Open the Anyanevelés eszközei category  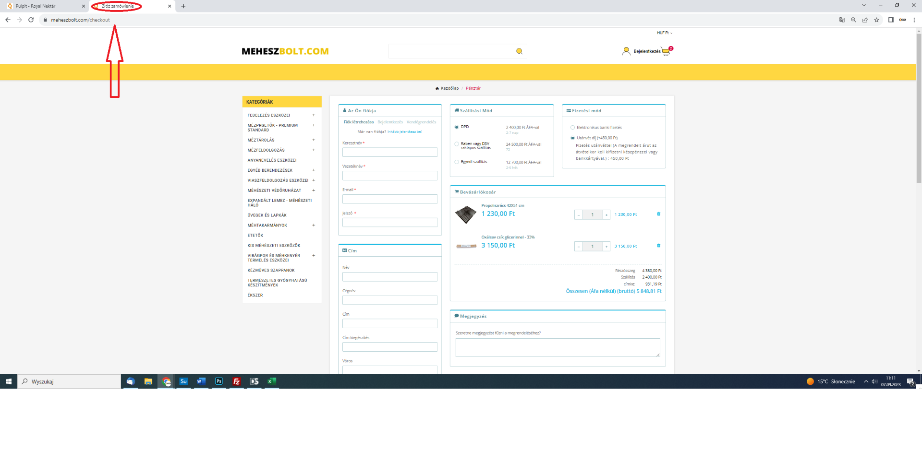[x=272, y=160]
